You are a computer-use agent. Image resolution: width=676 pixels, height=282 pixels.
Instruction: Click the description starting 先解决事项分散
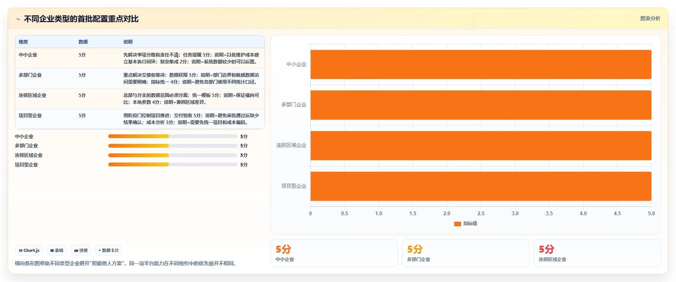[x=191, y=58]
